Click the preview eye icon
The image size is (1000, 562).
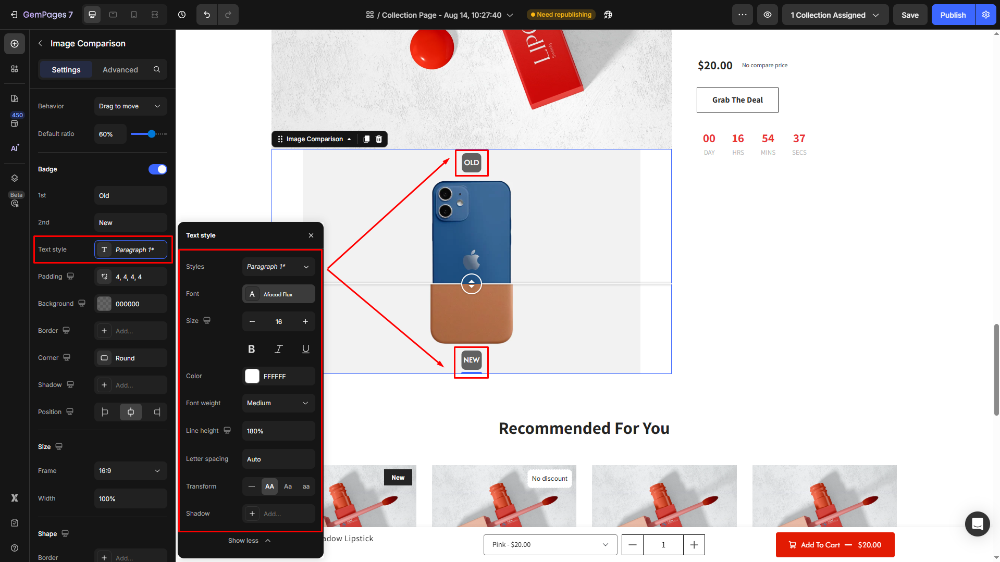(768, 15)
